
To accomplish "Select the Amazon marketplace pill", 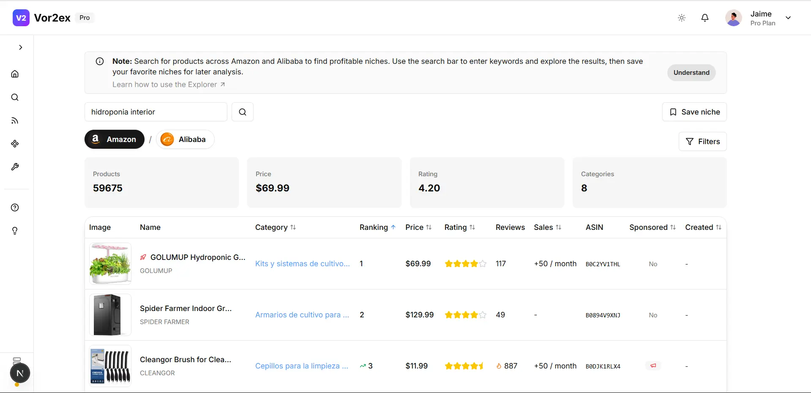I will coord(115,139).
